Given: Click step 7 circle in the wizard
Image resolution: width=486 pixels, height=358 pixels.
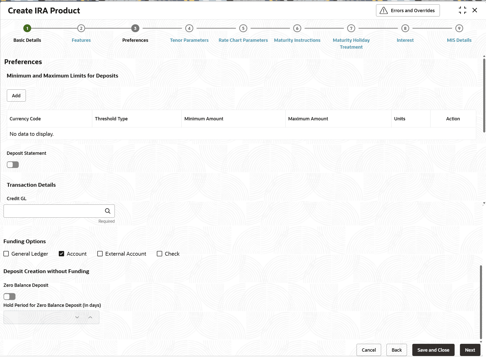Looking at the screenshot, I should pyautogui.click(x=351, y=28).
